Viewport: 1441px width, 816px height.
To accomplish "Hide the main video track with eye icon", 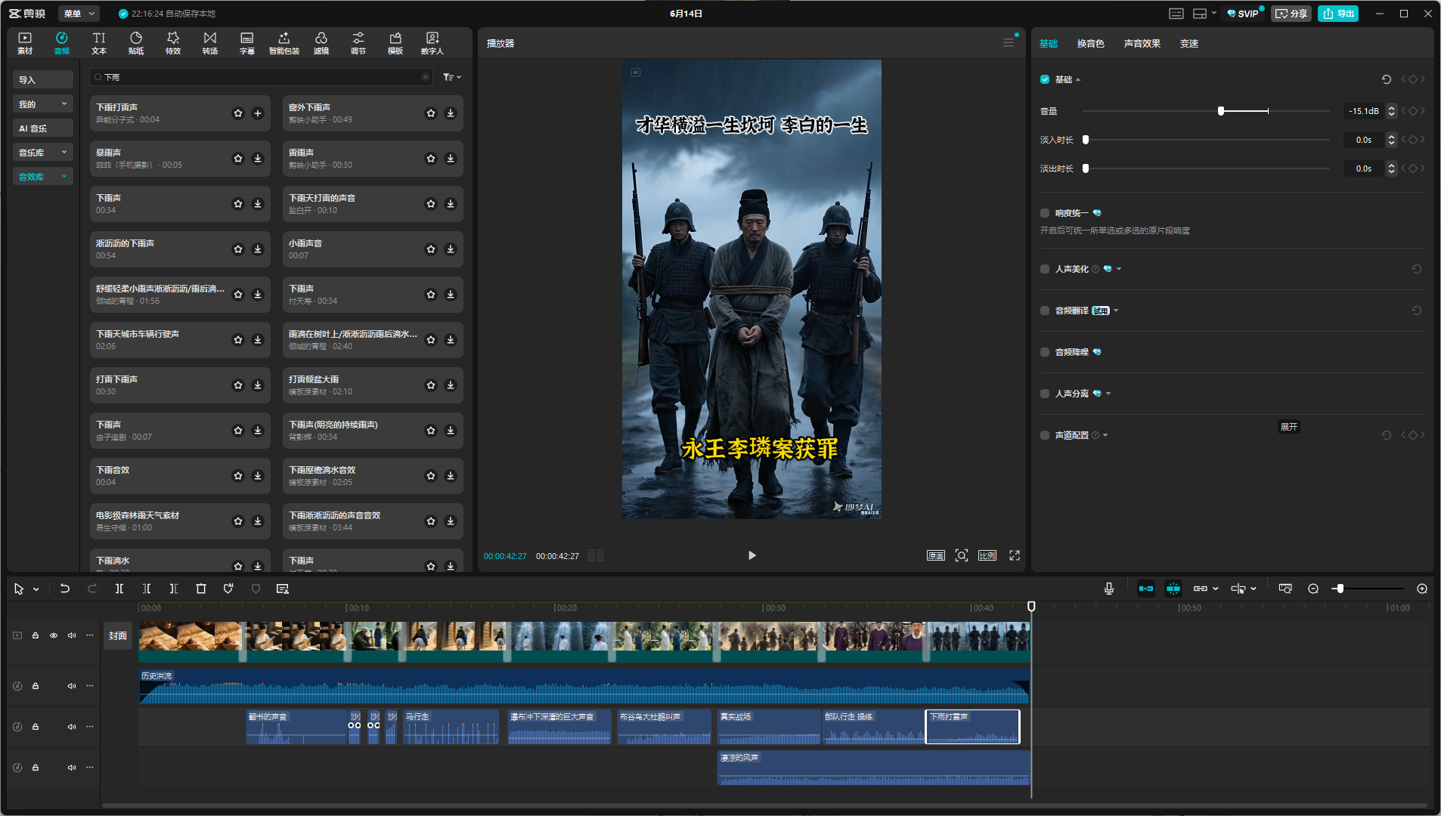I will [x=54, y=635].
